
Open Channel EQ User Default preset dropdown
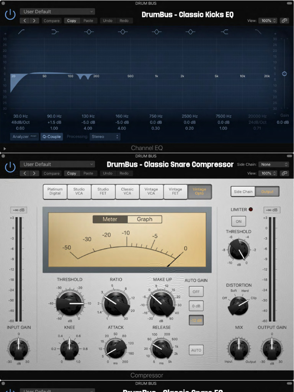tap(57, 11)
